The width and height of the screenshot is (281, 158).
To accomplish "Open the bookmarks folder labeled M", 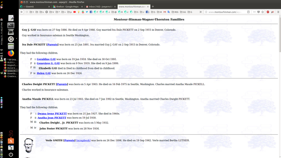I will [x=159, y=12].
